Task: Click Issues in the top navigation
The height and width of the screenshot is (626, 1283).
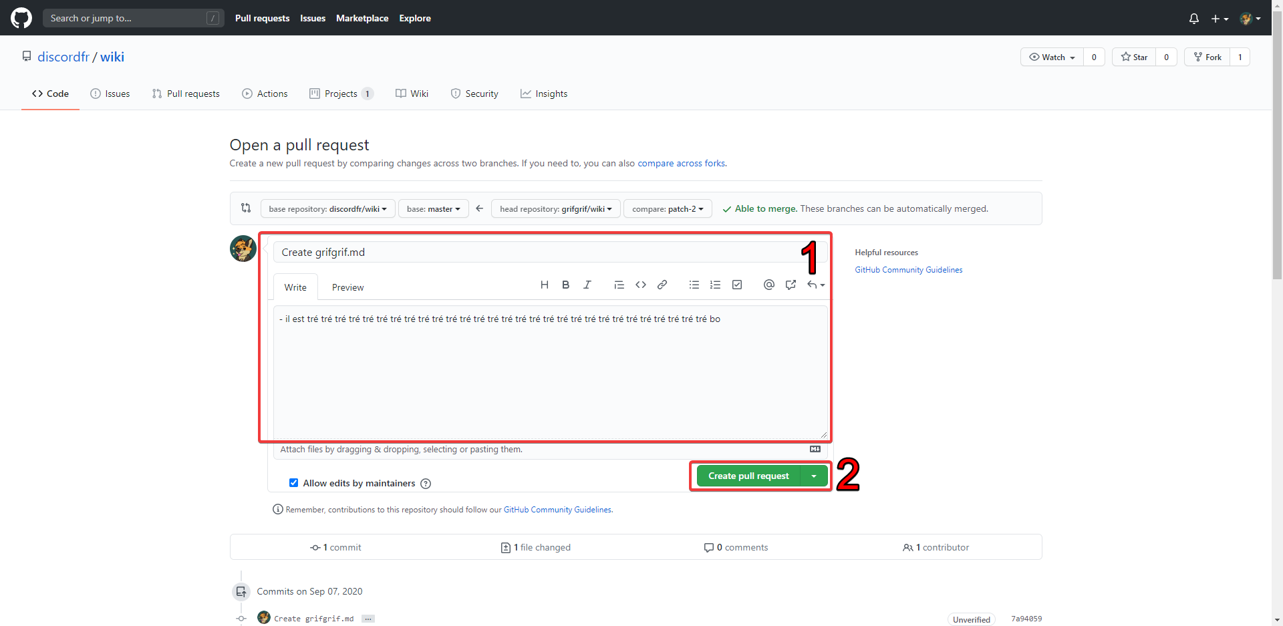Action: (313, 18)
